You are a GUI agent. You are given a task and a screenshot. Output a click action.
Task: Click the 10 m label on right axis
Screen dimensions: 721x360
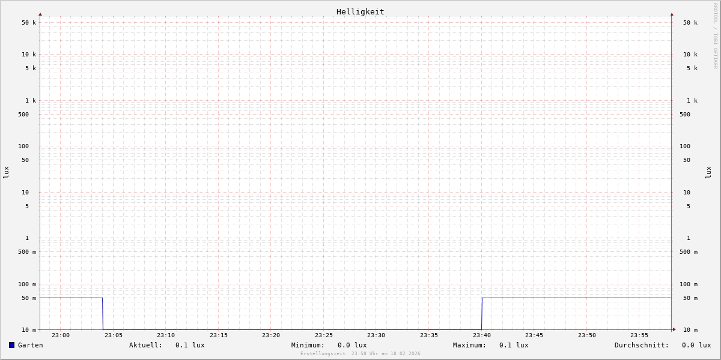pos(690,330)
